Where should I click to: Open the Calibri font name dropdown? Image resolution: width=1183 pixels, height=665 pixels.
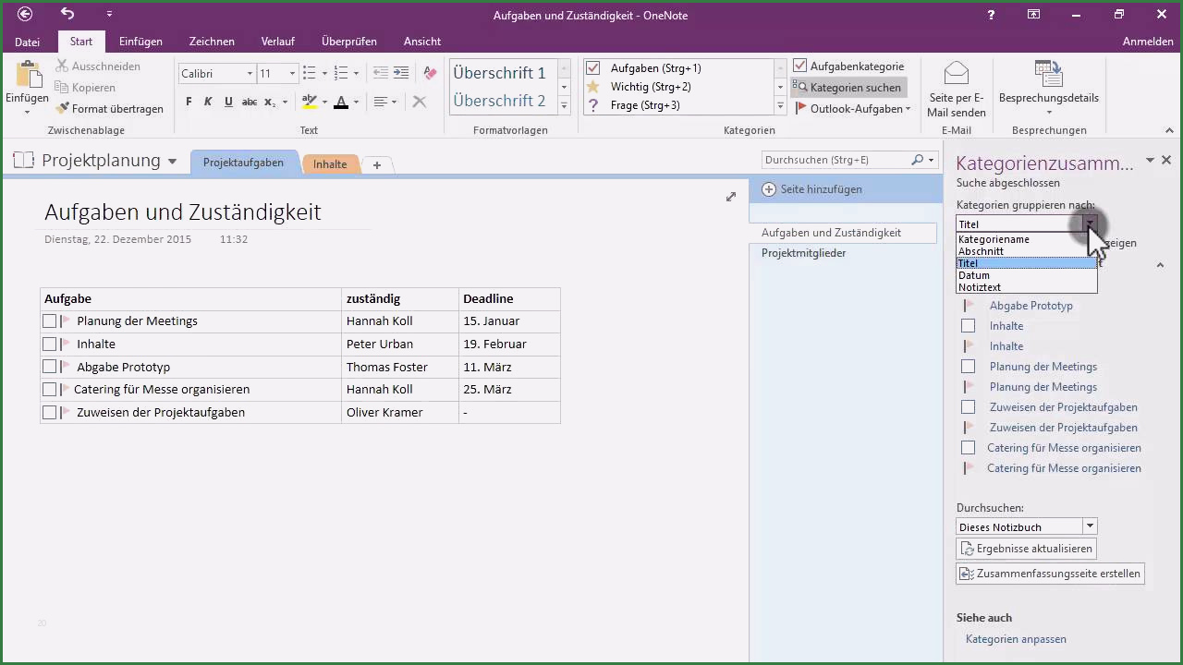pyautogui.click(x=250, y=74)
